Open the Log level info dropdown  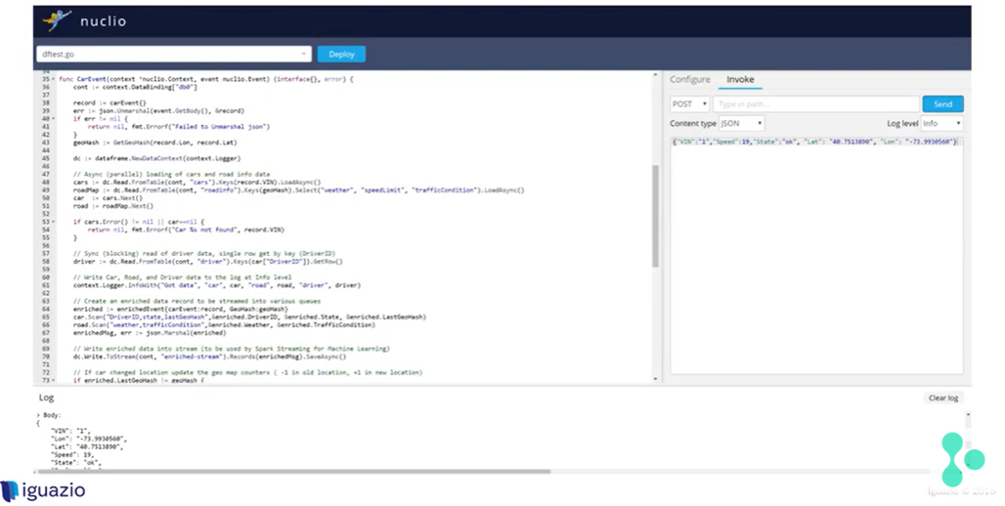pos(941,123)
